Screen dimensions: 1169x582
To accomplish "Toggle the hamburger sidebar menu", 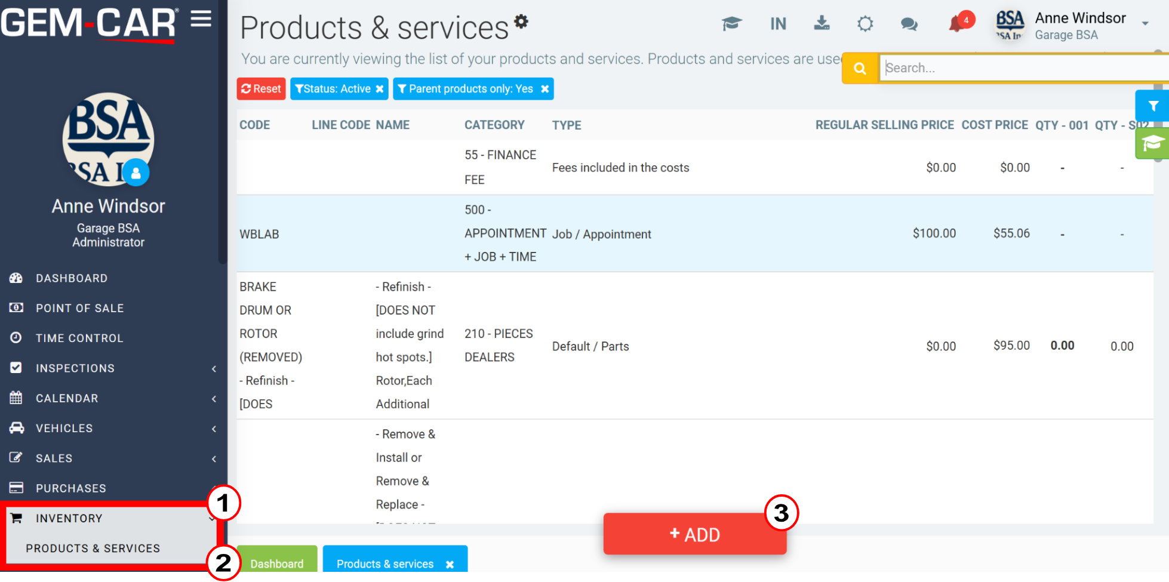I will tap(201, 19).
